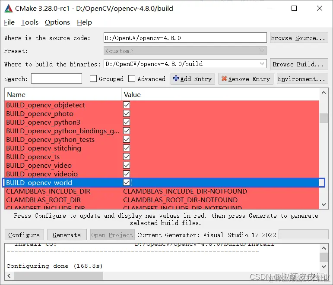Click the red X icon on Remove Entry
This screenshot has width=333, height=285.
[224, 78]
